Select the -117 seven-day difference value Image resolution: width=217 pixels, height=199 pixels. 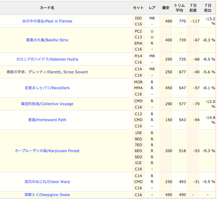(195, 21)
